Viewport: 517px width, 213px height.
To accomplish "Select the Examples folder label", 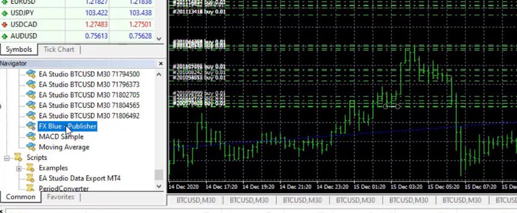I will coord(53,168).
